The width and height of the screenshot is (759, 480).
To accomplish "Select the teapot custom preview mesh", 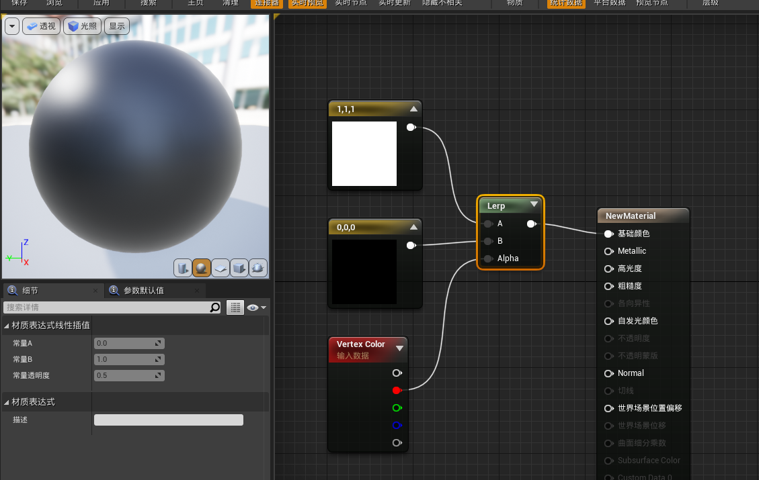I will click(258, 268).
